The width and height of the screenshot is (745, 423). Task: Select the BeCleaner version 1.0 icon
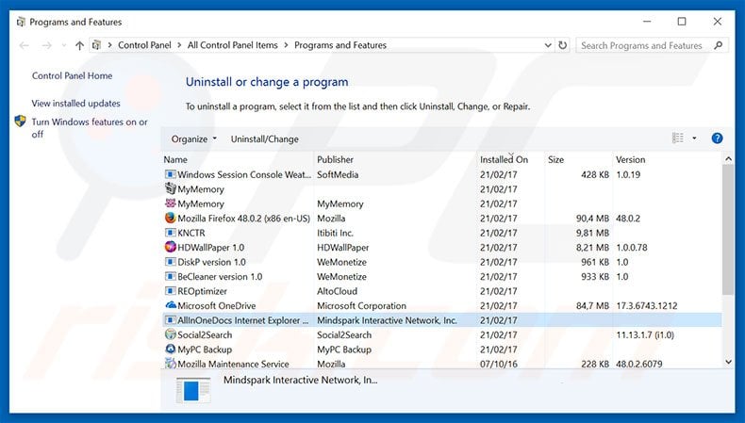[170, 276]
